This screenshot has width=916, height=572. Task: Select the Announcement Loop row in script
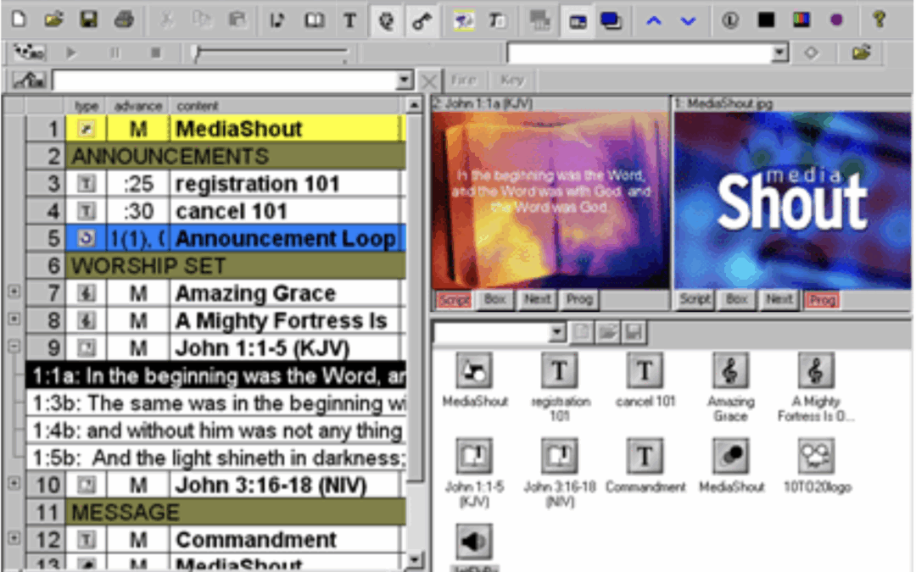284,238
